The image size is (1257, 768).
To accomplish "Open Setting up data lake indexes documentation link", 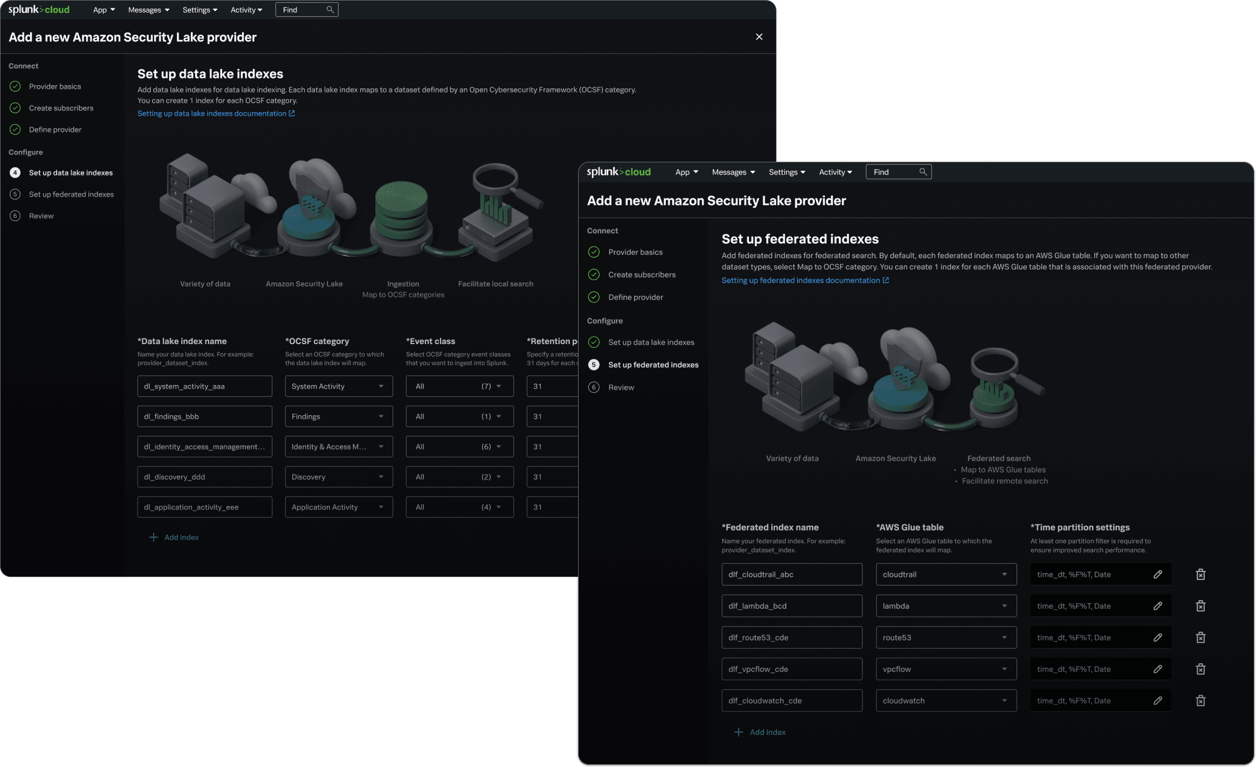I will (216, 113).
